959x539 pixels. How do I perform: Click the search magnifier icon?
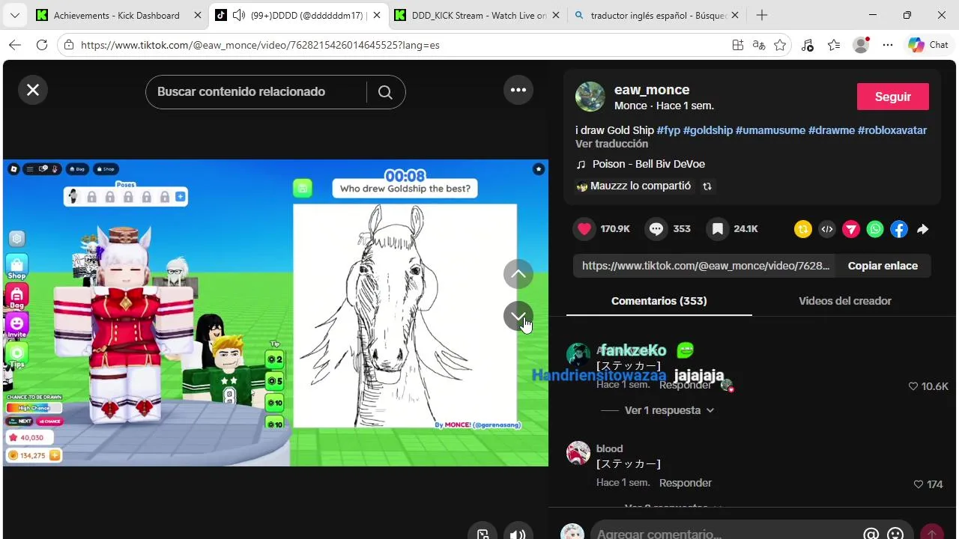pyautogui.click(x=385, y=92)
